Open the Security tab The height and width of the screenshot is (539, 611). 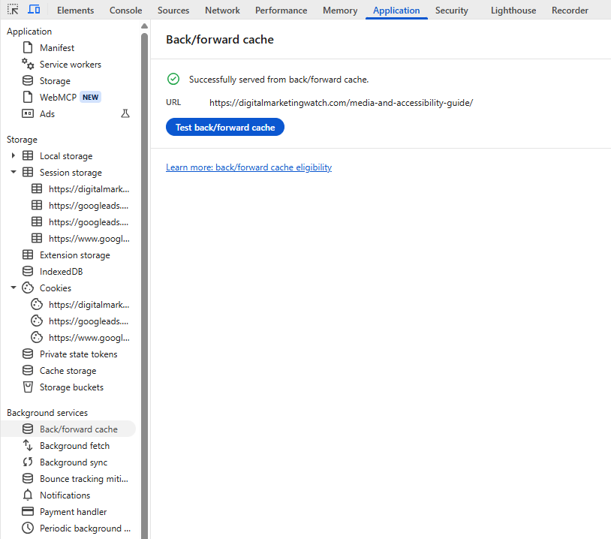(451, 10)
